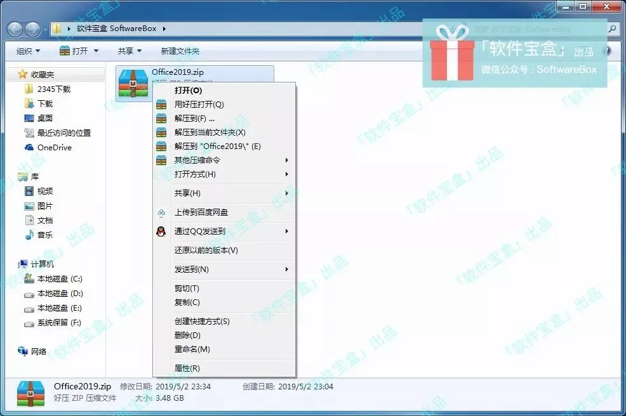Expand the 其他压缩命令 submenu arrow

pyautogui.click(x=286, y=160)
